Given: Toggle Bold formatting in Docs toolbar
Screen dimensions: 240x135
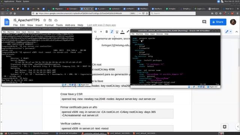Looking at the screenshot, I should pyautogui.click(x=106, y=31).
